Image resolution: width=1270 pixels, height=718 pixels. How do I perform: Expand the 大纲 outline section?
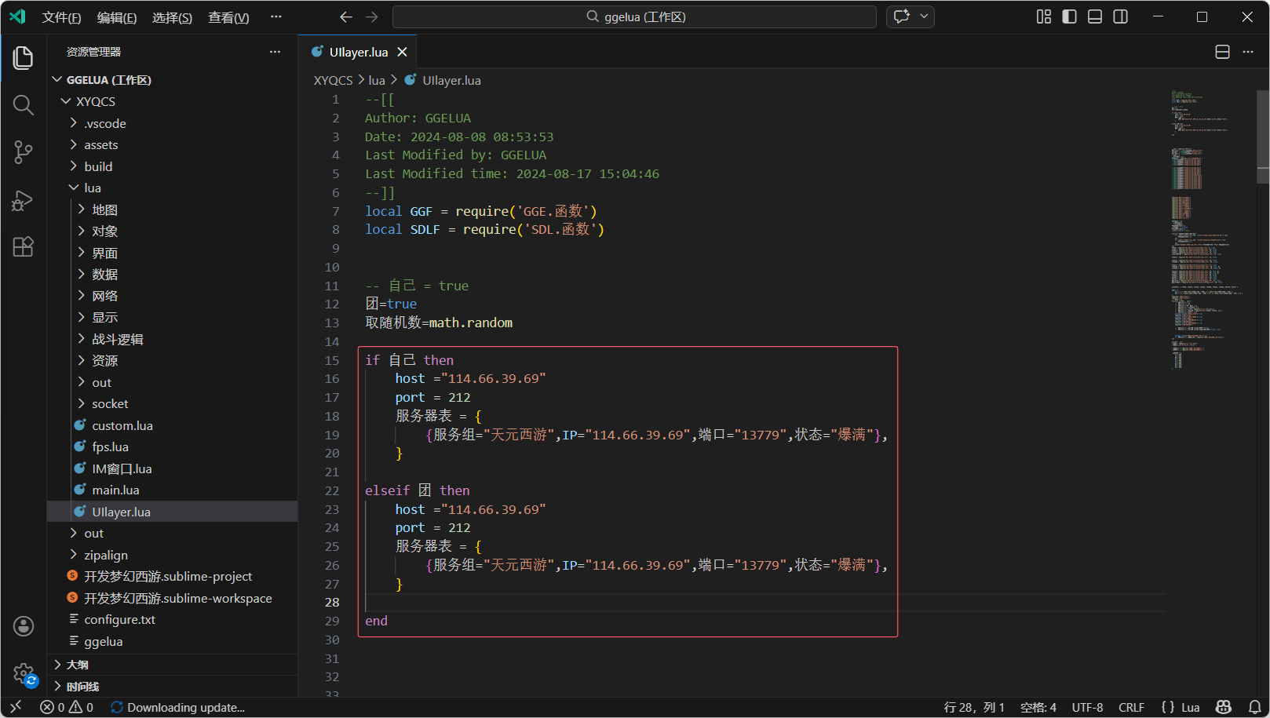tap(77, 665)
